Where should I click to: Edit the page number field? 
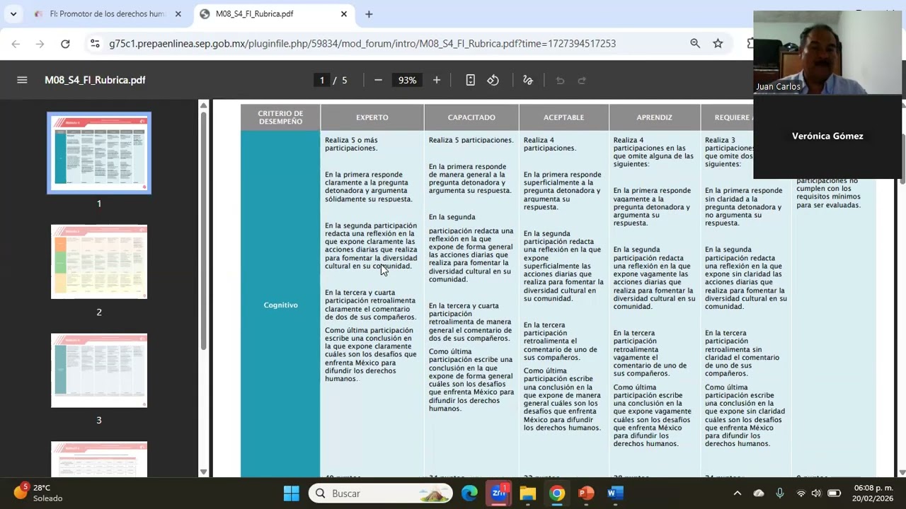322,80
